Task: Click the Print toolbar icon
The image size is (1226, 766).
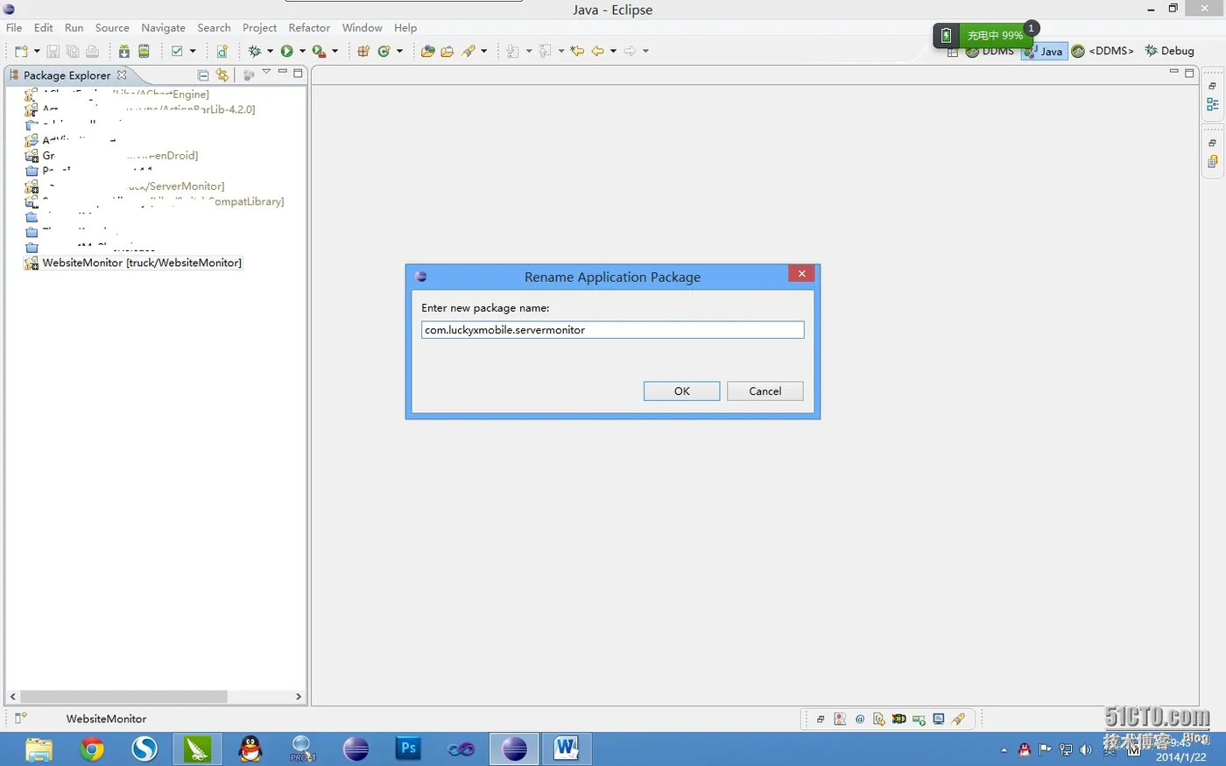Action: point(92,51)
